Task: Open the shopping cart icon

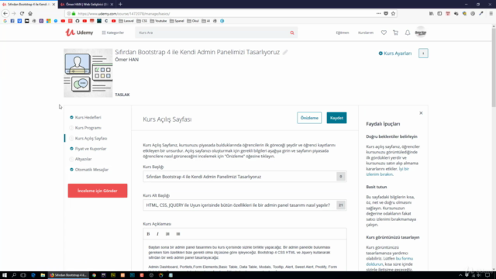Action: click(x=395, y=33)
